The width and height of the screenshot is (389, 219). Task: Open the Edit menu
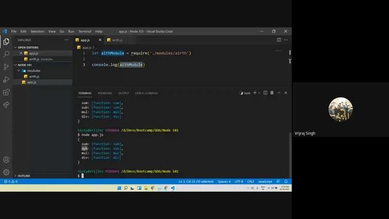(23, 32)
